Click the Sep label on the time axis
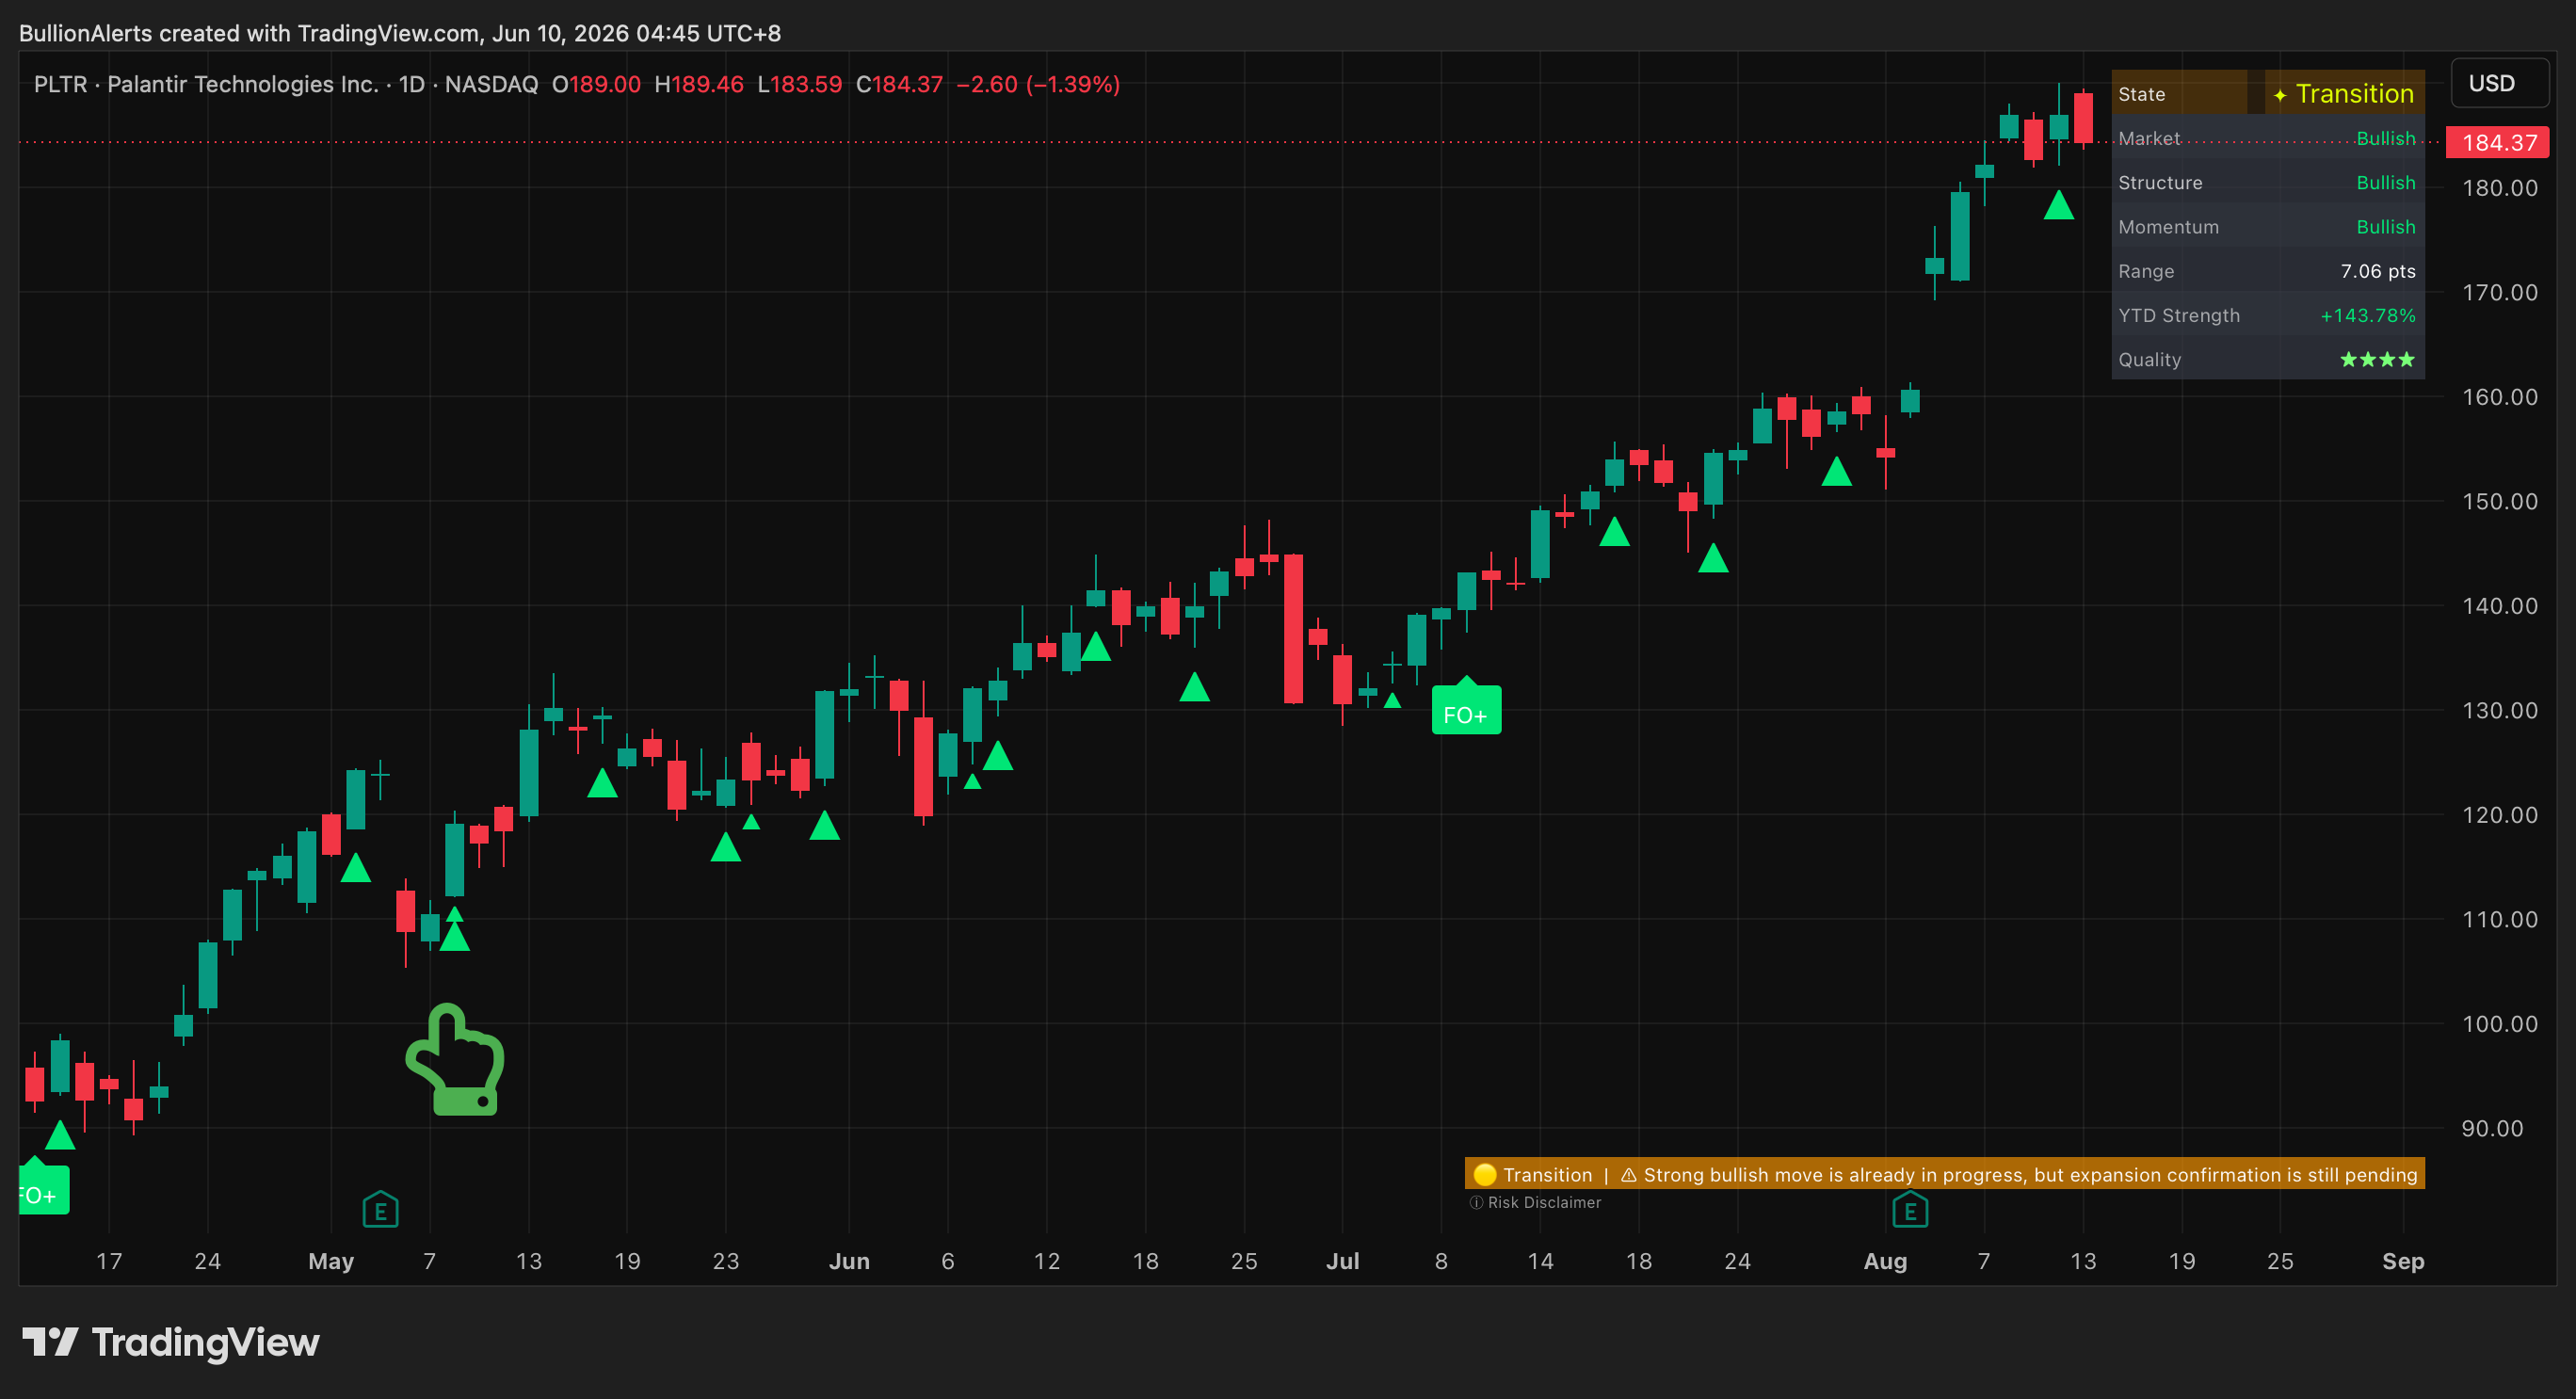This screenshot has width=2576, height=1399. pos(2402,1261)
